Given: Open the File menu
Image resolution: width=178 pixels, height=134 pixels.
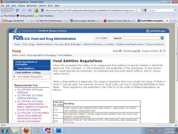Looking at the screenshot, I should 2,6.
